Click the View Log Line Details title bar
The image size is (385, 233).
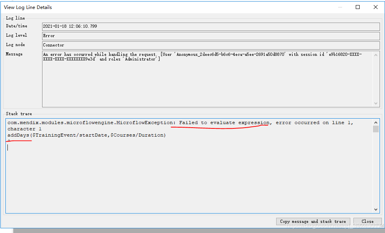point(156,7)
